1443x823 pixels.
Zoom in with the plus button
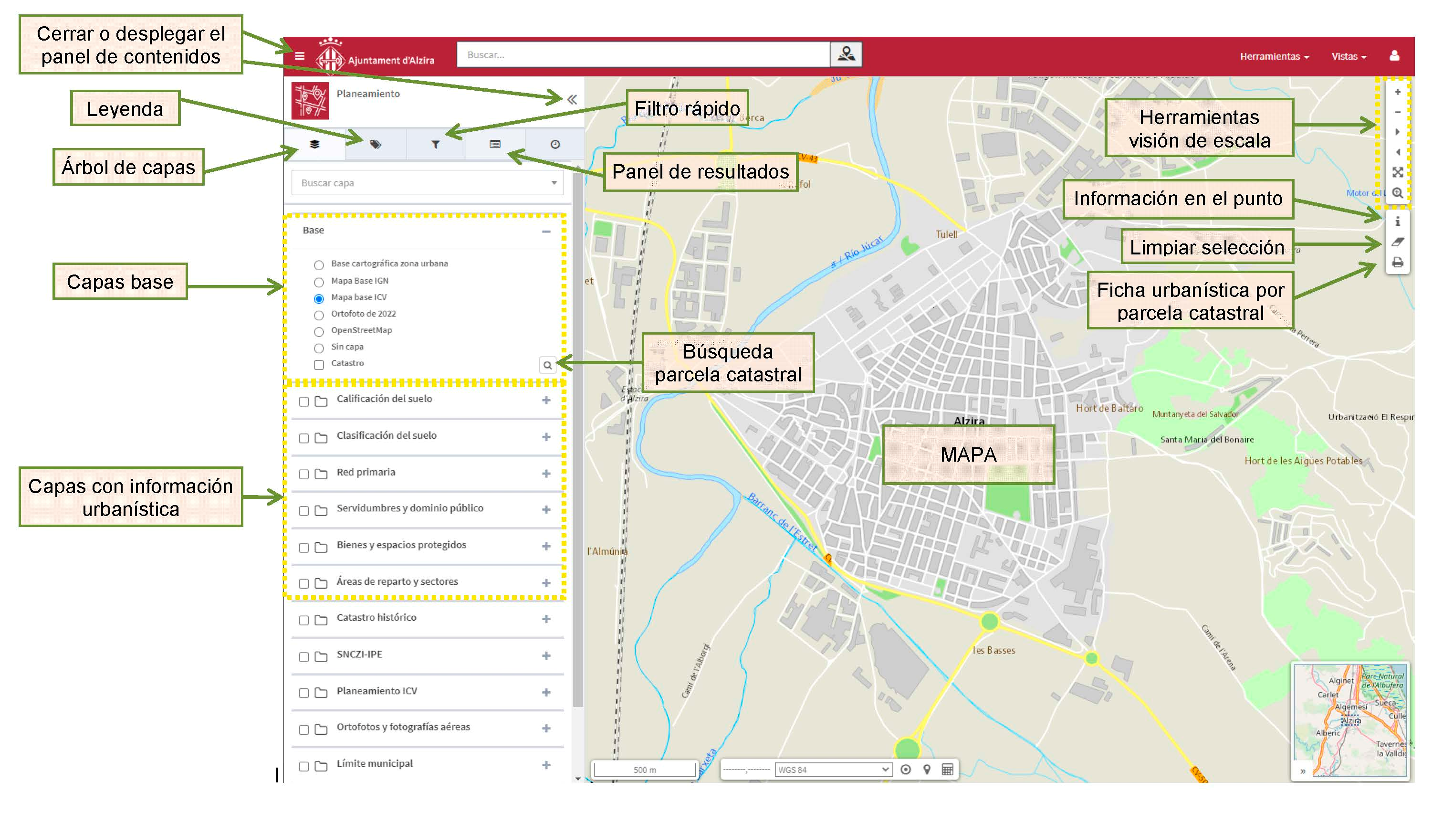pyautogui.click(x=1397, y=92)
